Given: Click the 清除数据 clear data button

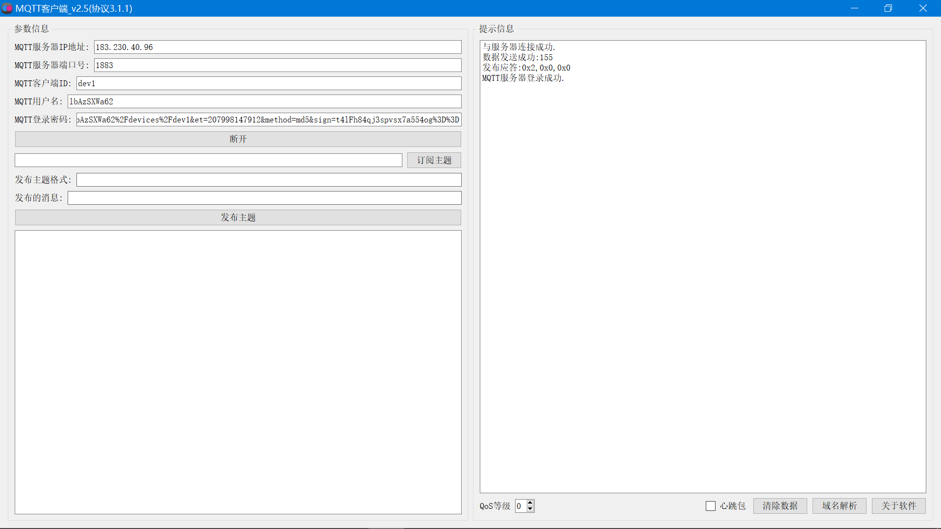Looking at the screenshot, I should (x=780, y=506).
